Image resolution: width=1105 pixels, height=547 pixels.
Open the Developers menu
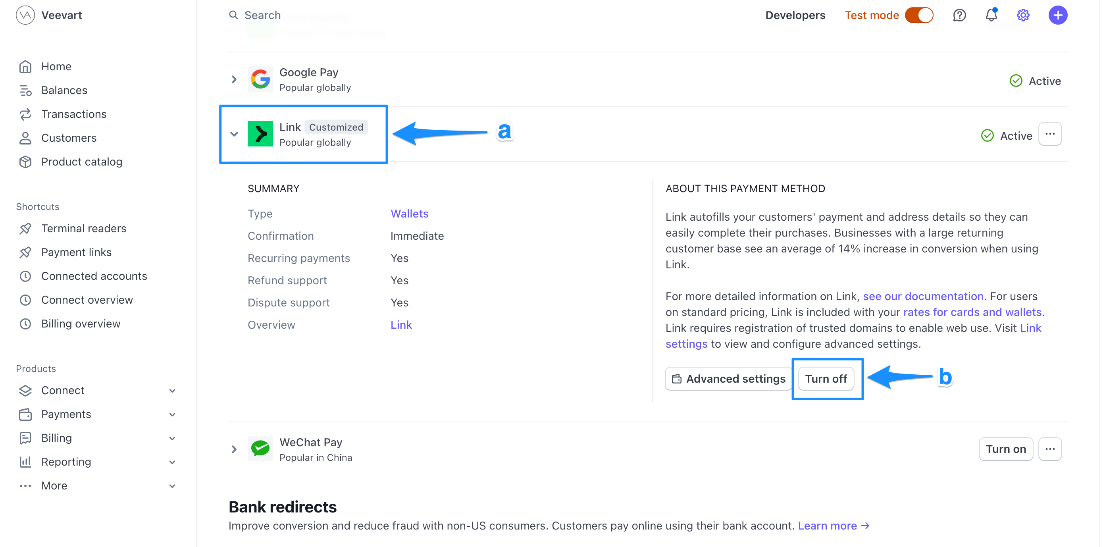tap(795, 15)
